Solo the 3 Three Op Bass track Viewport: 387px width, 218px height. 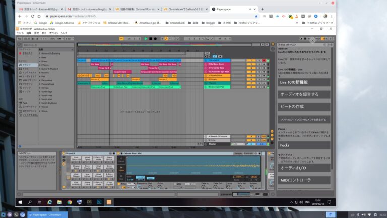pos(259,68)
